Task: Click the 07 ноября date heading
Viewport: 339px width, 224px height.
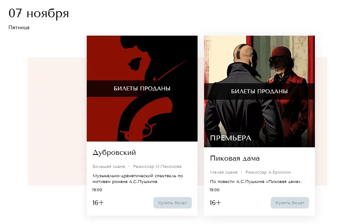Action: (39, 13)
